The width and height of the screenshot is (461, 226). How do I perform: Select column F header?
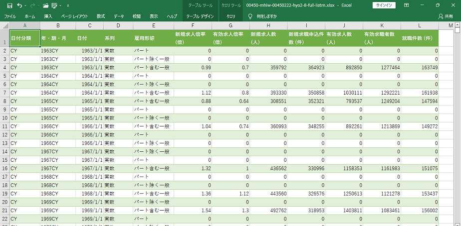click(193, 26)
